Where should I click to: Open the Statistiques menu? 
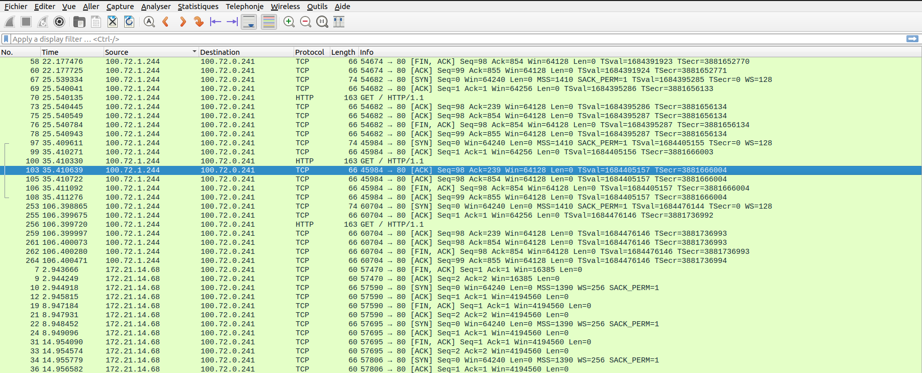(198, 7)
